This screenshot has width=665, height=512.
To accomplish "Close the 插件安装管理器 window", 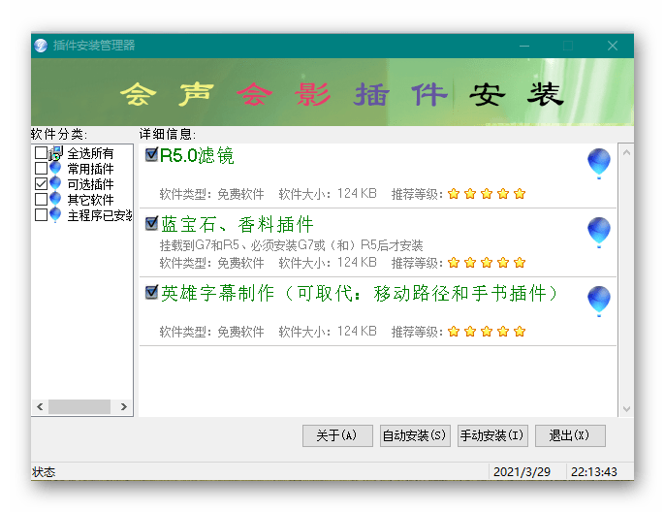I will (612, 46).
